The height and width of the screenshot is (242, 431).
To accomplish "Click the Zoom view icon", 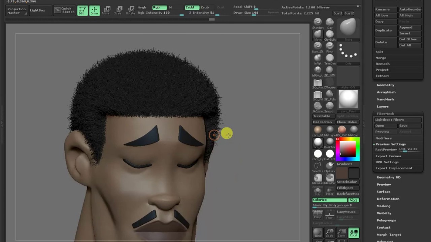I will click(x=342, y=233).
